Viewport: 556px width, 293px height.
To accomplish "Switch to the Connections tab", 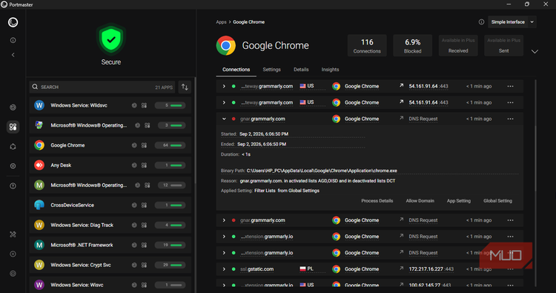I will (x=236, y=70).
